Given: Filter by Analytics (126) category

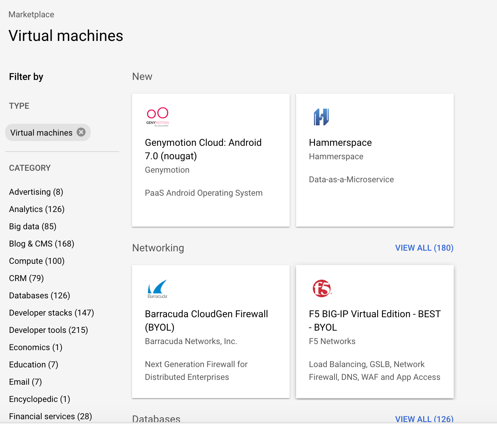Looking at the screenshot, I should pyautogui.click(x=37, y=209).
